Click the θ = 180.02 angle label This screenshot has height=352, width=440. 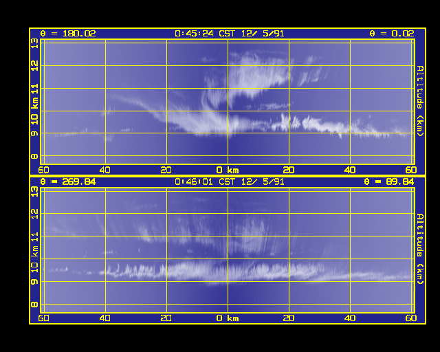point(68,34)
